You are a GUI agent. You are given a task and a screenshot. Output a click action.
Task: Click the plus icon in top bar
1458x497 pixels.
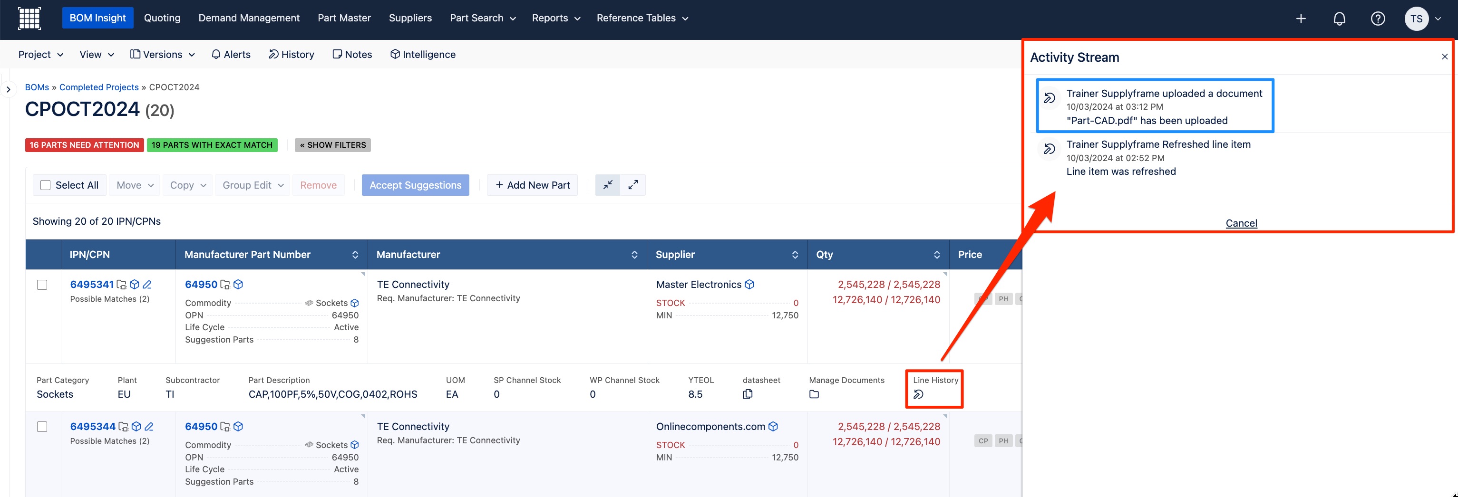tap(1301, 19)
